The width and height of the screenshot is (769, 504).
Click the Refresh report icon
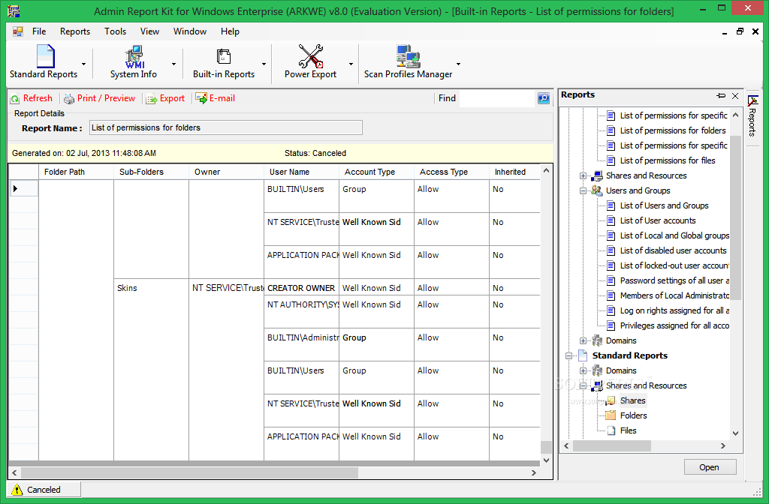pos(15,98)
